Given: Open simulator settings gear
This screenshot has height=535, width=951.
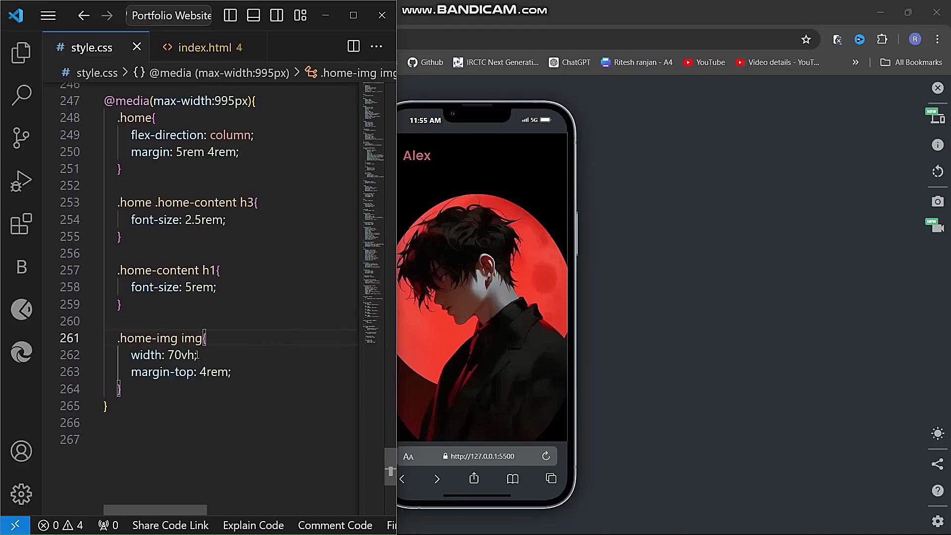Looking at the screenshot, I should (938, 521).
